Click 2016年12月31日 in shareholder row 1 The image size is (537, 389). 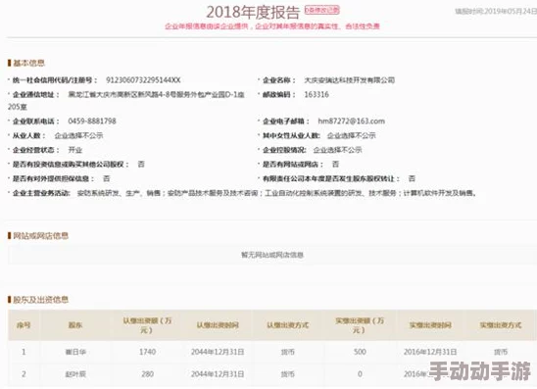point(430,352)
